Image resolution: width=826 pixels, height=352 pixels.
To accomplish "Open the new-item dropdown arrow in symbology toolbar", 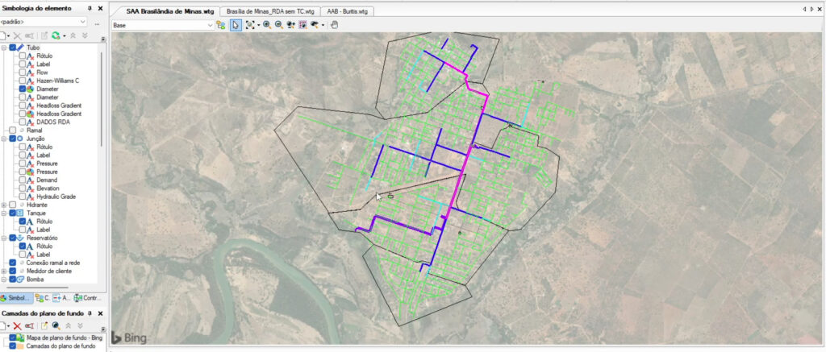I will tap(8, 35).
